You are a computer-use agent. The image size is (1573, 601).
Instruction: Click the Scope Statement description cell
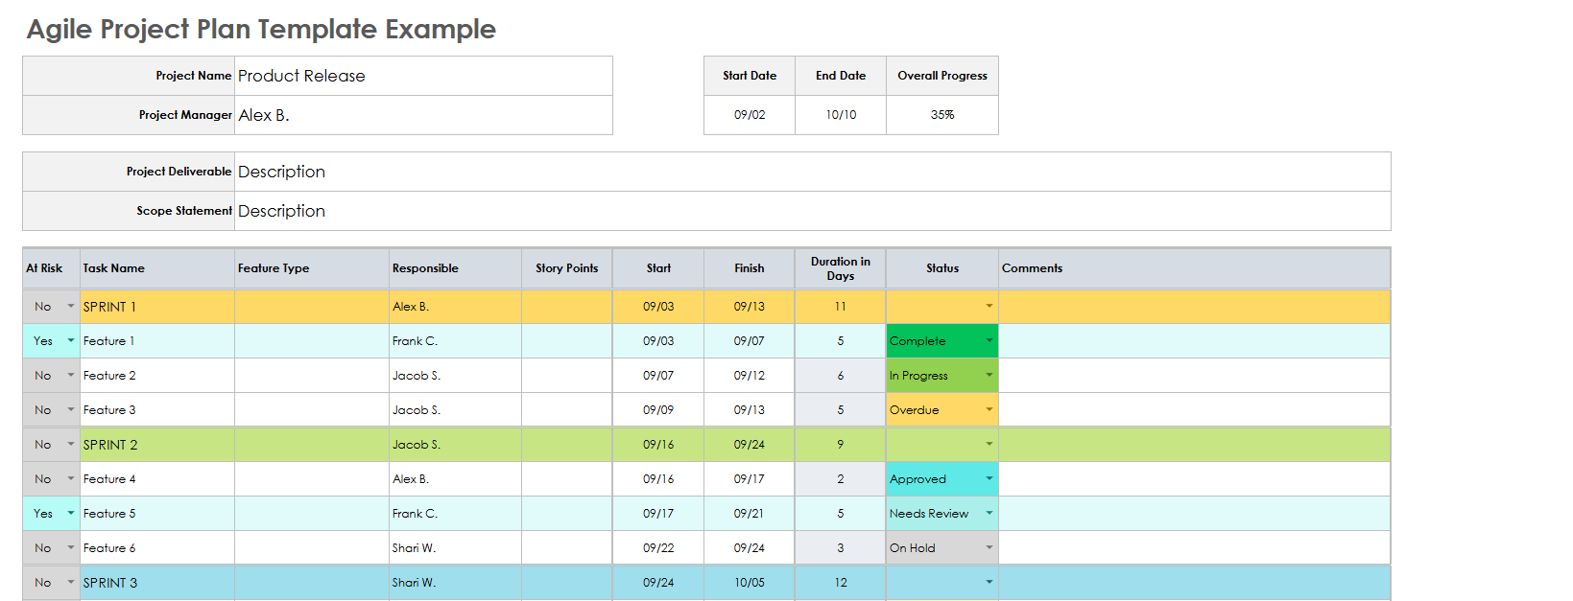click(811, 211)
